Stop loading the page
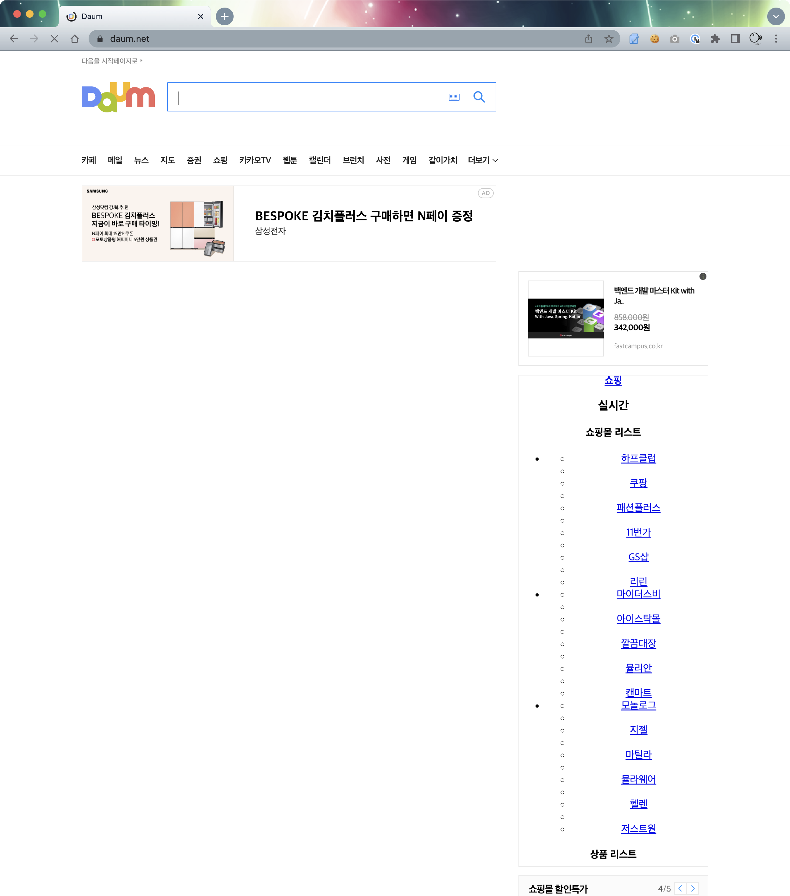Screen dimensions: 790x896 coord(54,39)
